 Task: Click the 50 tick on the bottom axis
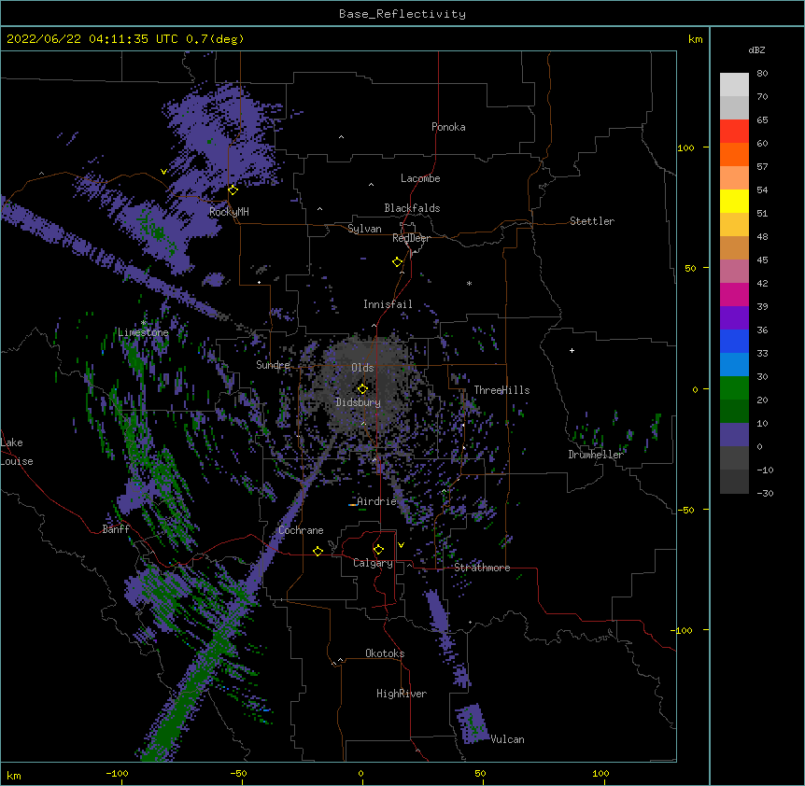[x=480, y=773]
